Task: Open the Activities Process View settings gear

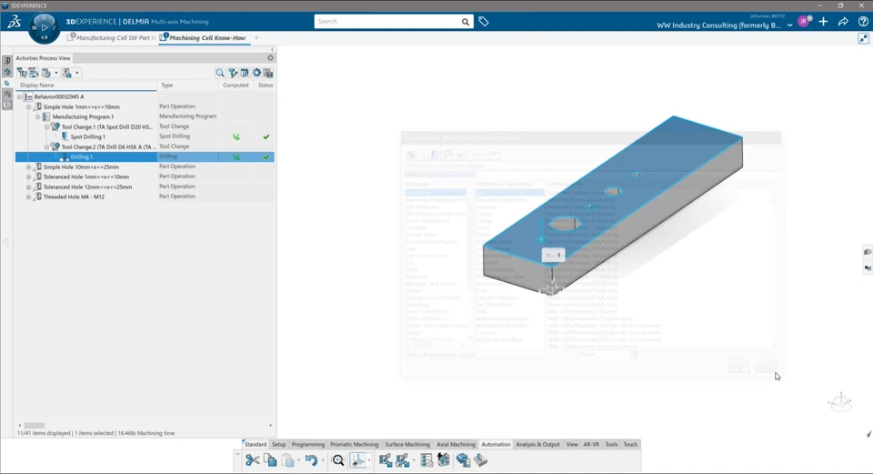Action: 271,58
